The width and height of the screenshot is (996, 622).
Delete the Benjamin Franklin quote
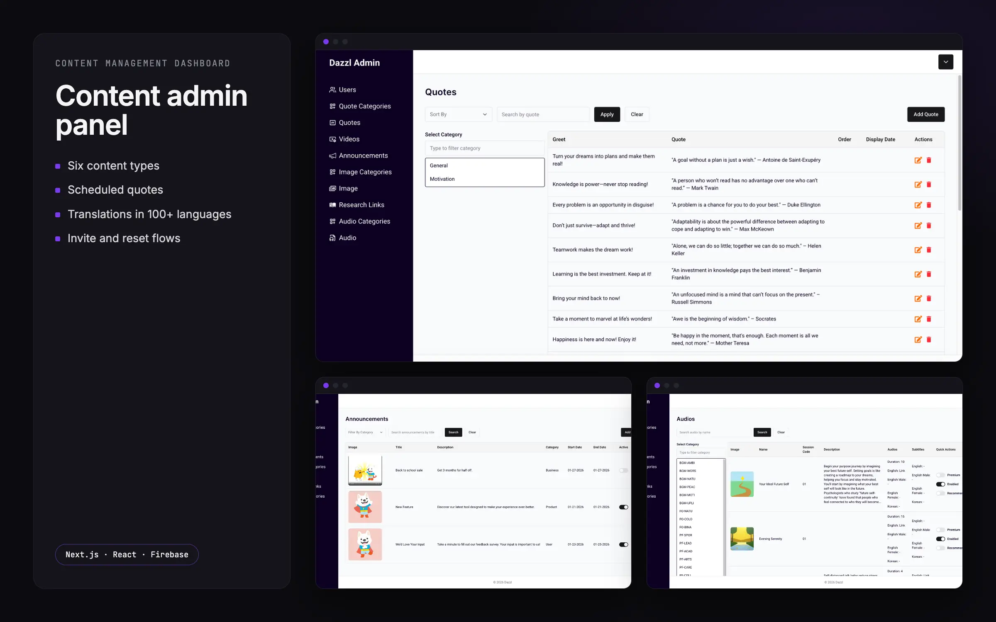click(929, 274)
